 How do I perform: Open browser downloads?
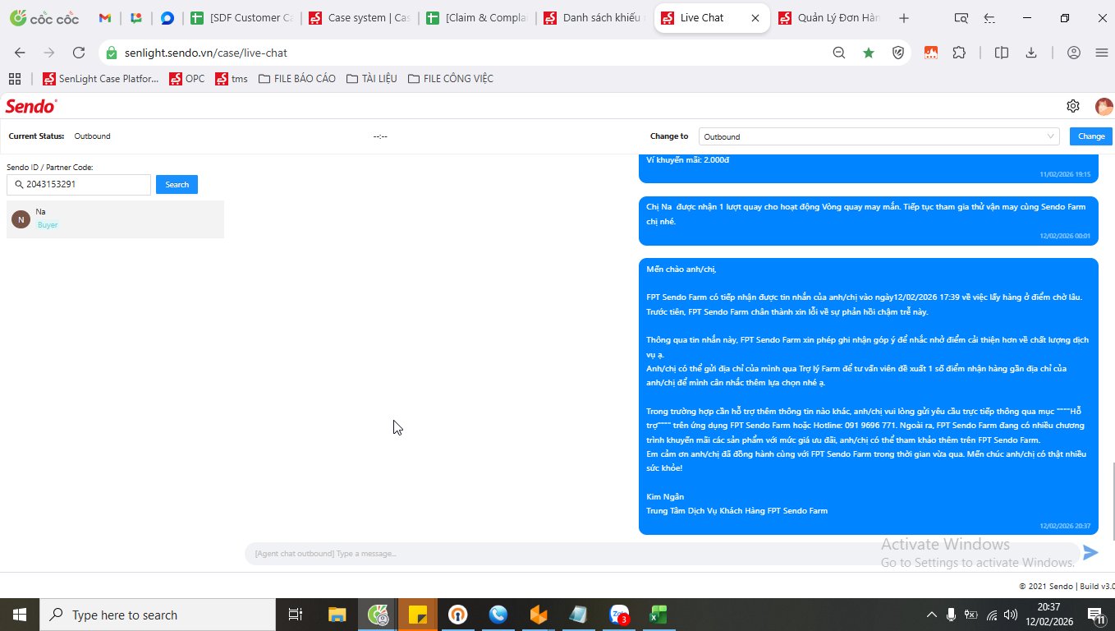[x=1031, y=53]
